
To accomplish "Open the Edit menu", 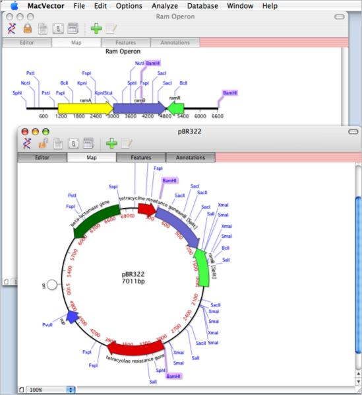I will coord(100,6).
